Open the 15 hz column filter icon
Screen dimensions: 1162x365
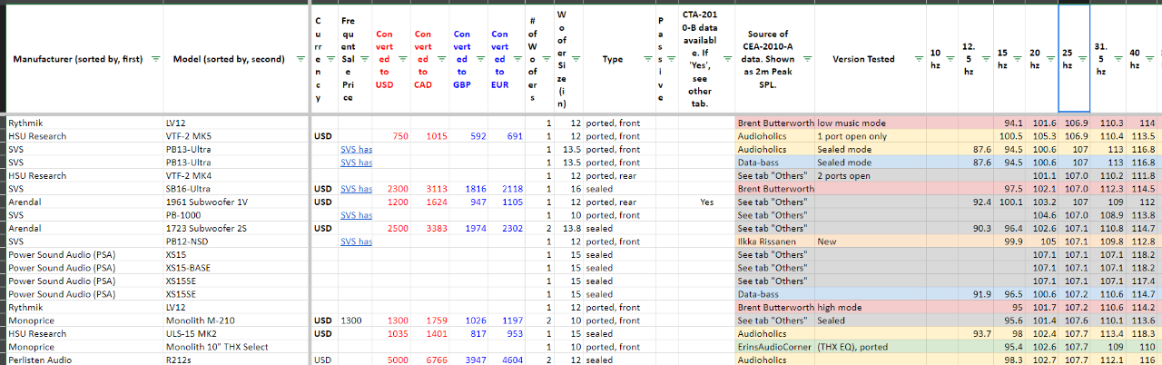point(1016,59)
